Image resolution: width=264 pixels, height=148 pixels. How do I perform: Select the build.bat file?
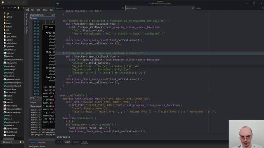click(9, 53)
